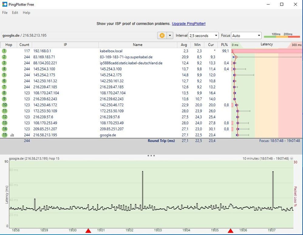Open the File menu

5,13
